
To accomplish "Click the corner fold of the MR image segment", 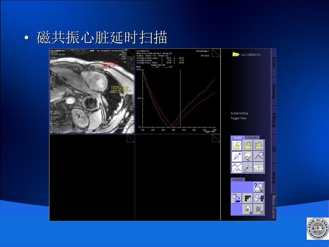I will [x=131, y=53].
